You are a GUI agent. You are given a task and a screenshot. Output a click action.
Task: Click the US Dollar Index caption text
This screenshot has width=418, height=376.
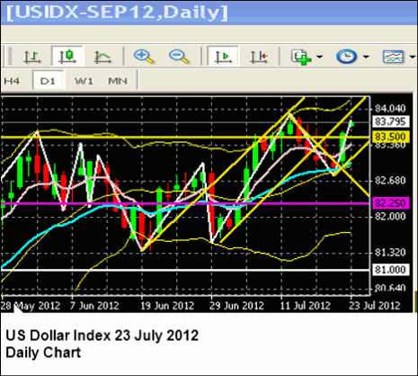click(x=102, y=336)
